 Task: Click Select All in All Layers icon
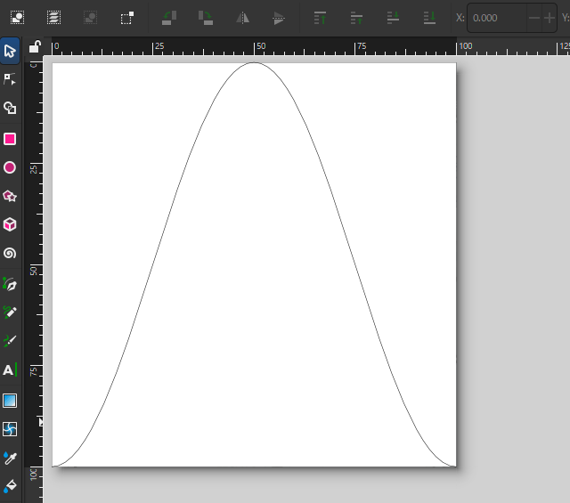[x=53, y=18]
